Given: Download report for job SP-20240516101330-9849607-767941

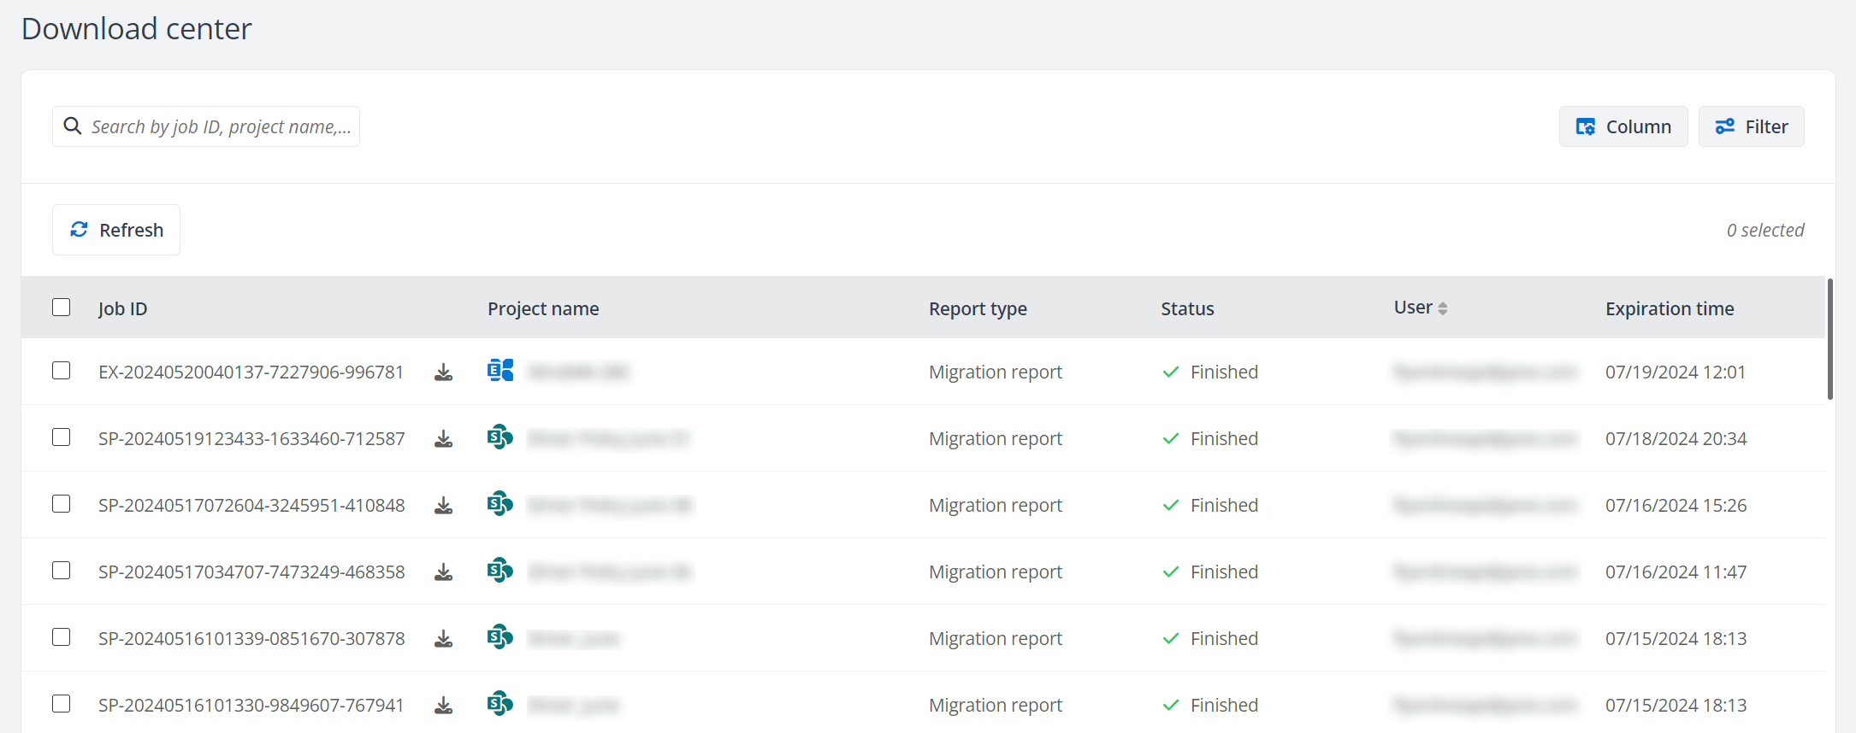Looking at the screenshot, I should point(443,706).
